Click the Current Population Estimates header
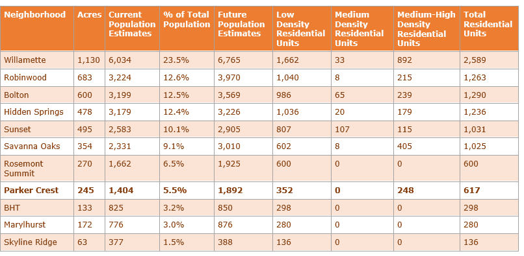Image resolution: width=524 pixels, height=256 pixels. (x=132, y=24)
